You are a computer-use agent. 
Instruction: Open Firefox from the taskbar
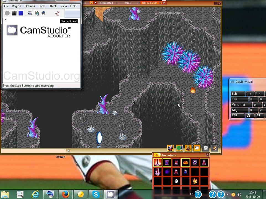click(66, 194)
